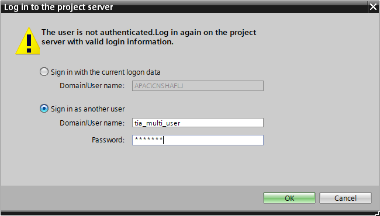Click the yellow warning triangle icon
This screenshot has height=216, width=380.
coord(28,41)
